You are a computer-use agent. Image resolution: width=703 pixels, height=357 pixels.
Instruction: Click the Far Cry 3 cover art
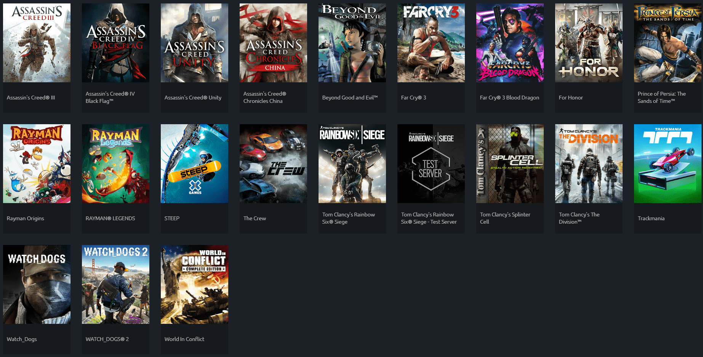[x=431, y=43]
